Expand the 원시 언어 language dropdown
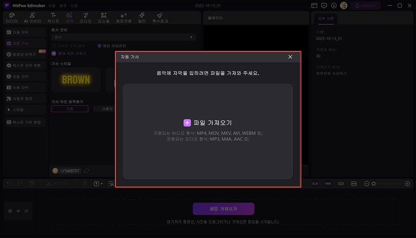This screenshot has height=238, width=416. click(x=123, y=37)
